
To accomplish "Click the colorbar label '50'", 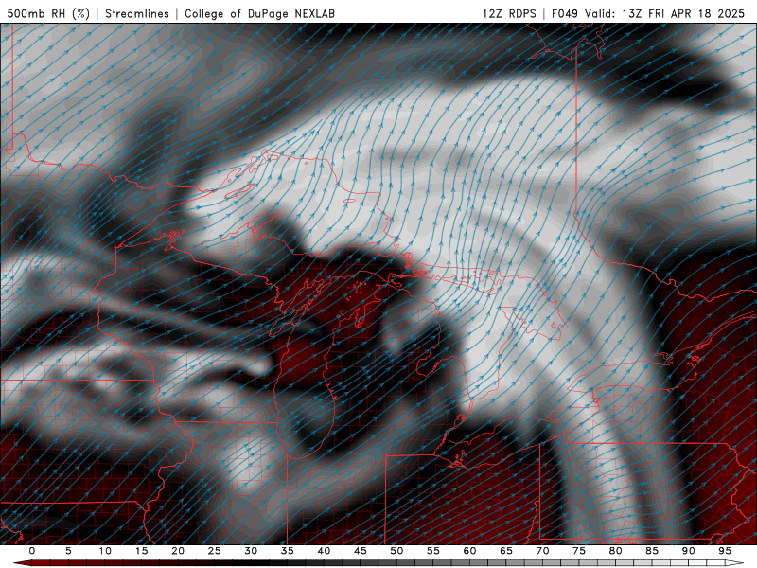I will (396, 551).
